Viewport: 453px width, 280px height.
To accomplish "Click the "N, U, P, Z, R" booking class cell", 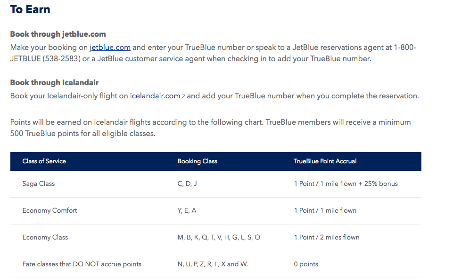I will tap(213, 264).
